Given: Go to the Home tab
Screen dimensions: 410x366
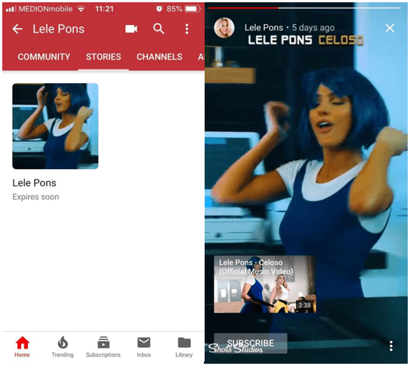Looking at the screenshot, I should pos(22,347).
